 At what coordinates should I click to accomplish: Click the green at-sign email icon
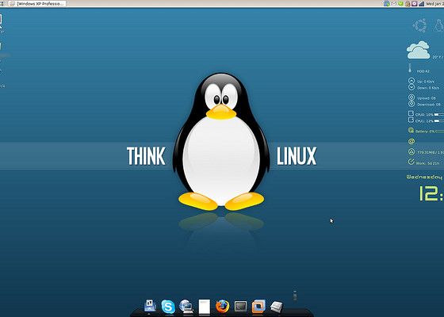tap(411, 141)
